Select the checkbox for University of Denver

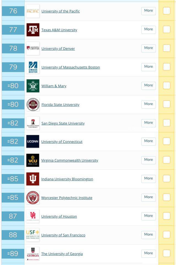click(x=167, y=48)
